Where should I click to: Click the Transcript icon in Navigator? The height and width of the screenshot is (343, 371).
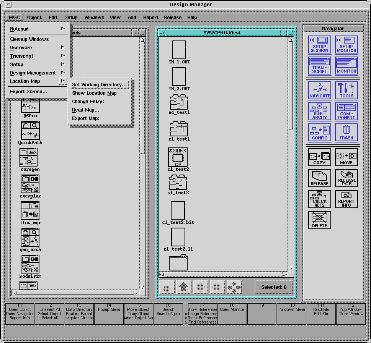(319, 66)
